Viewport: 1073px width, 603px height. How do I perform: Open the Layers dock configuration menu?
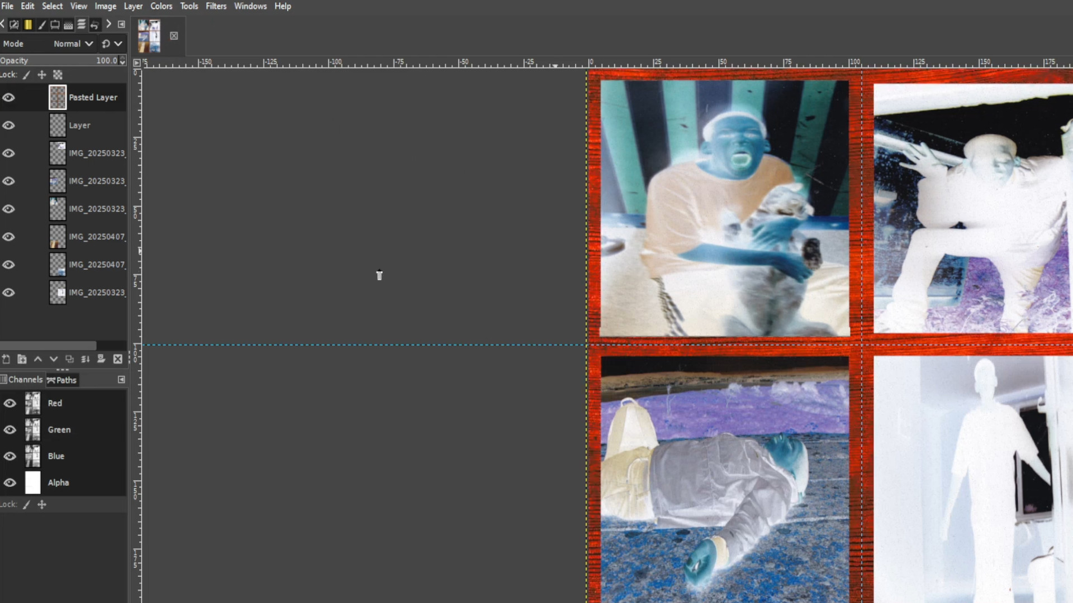[x=121, y=24]
